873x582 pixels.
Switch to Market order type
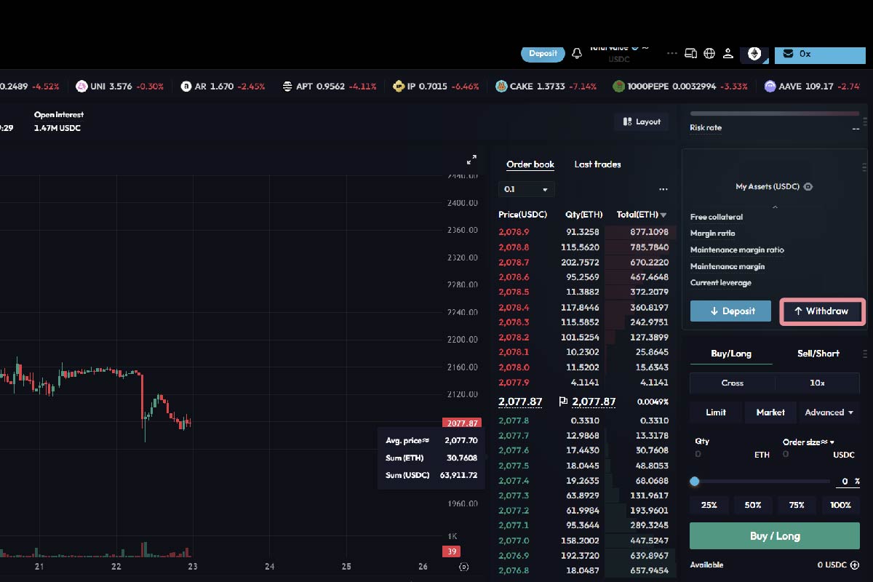[x=770, y=412]
